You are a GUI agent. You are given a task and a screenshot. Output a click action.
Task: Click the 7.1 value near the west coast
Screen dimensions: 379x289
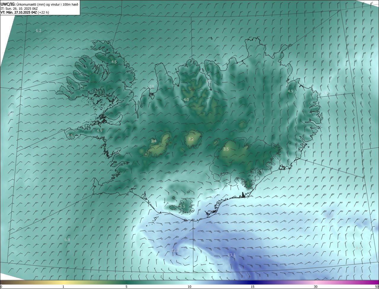[x=117, y=152]
